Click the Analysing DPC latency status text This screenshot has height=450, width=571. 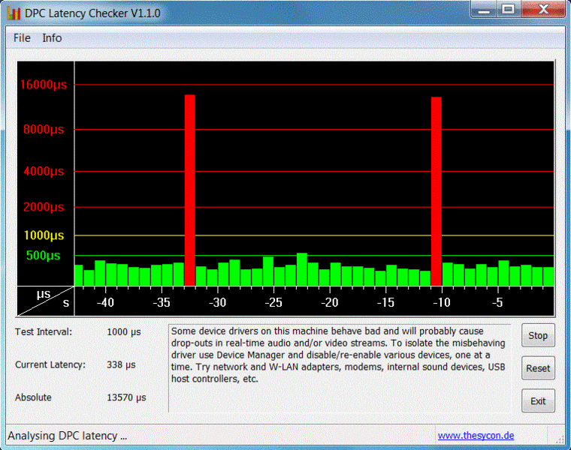68,436
